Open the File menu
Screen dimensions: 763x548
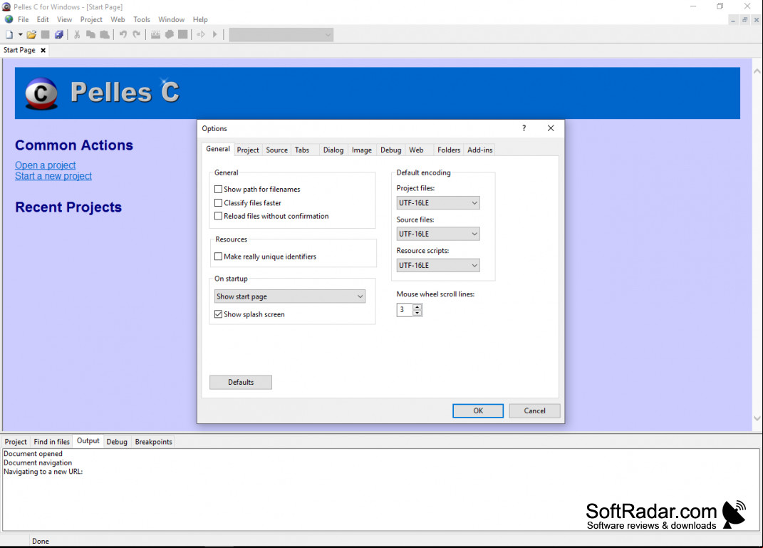24,19
